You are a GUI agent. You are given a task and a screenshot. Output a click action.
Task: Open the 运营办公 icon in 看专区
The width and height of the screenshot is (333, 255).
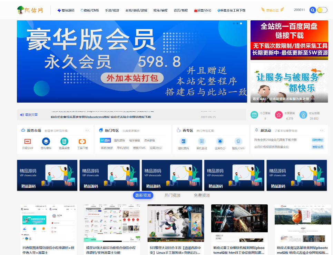(x=220, y=141)
